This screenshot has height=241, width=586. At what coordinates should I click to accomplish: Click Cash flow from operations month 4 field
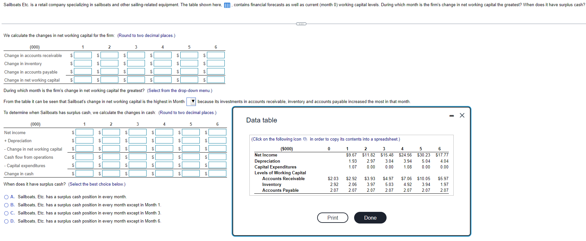point(164,157)
